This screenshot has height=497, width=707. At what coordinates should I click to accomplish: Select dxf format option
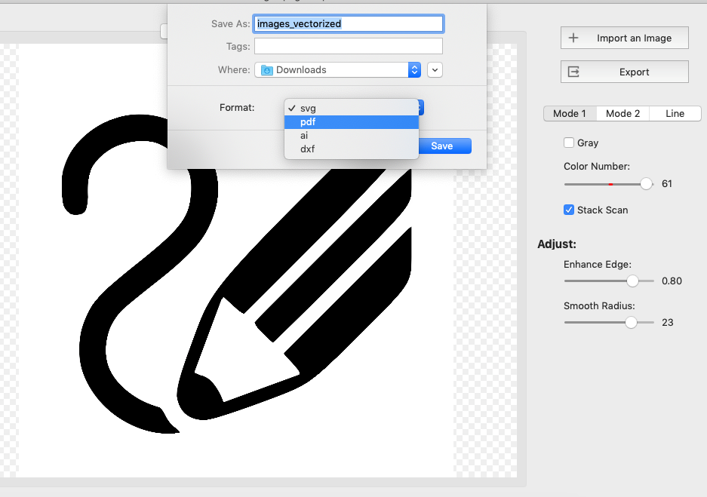pyautogui.click(x=352, y=149)
